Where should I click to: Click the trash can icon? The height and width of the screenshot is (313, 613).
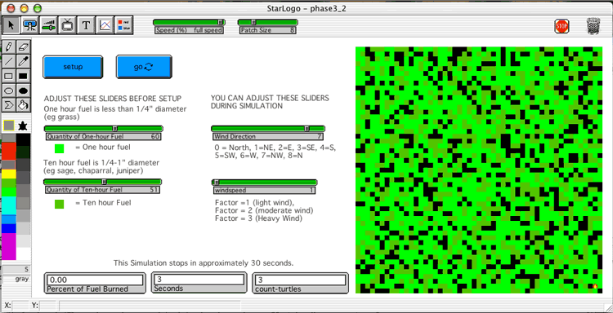593,26
